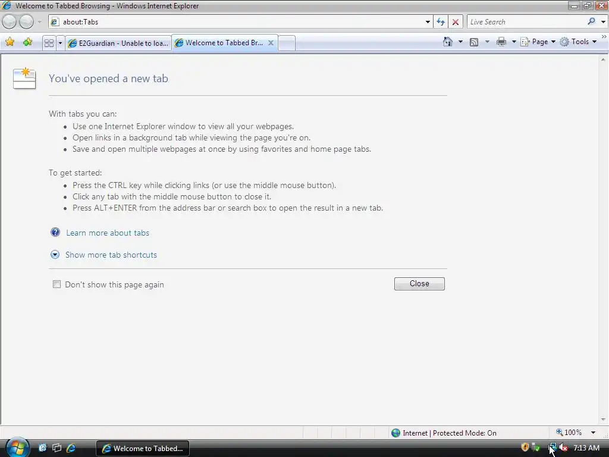This screenshot has width=609, height=457.
Task: Click the Show more tab shortcuts arrow icon
Action: pyautogui.click(x=55, y=255)
